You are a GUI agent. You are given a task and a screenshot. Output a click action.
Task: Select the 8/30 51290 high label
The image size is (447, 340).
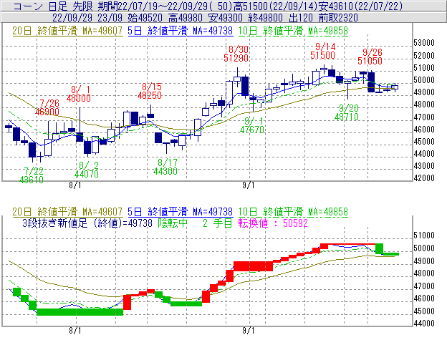(236, 54)
